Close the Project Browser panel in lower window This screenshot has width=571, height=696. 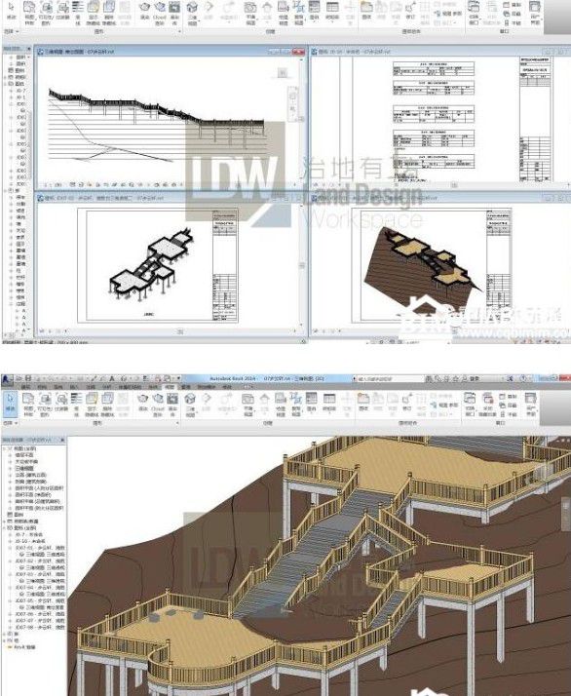[x=62, y=440]
